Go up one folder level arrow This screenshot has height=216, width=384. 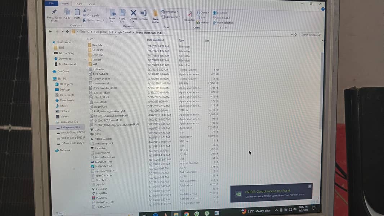(67, 32)
